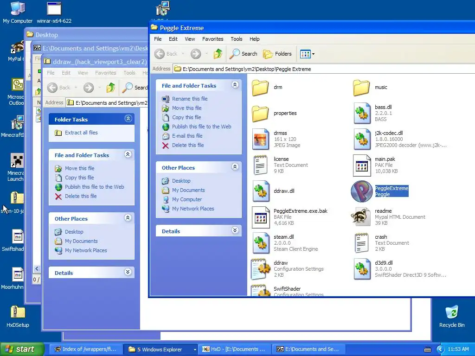Screen dimensions: 475x356
Task: Select the license text document
Action: click(x=261, y=165)
